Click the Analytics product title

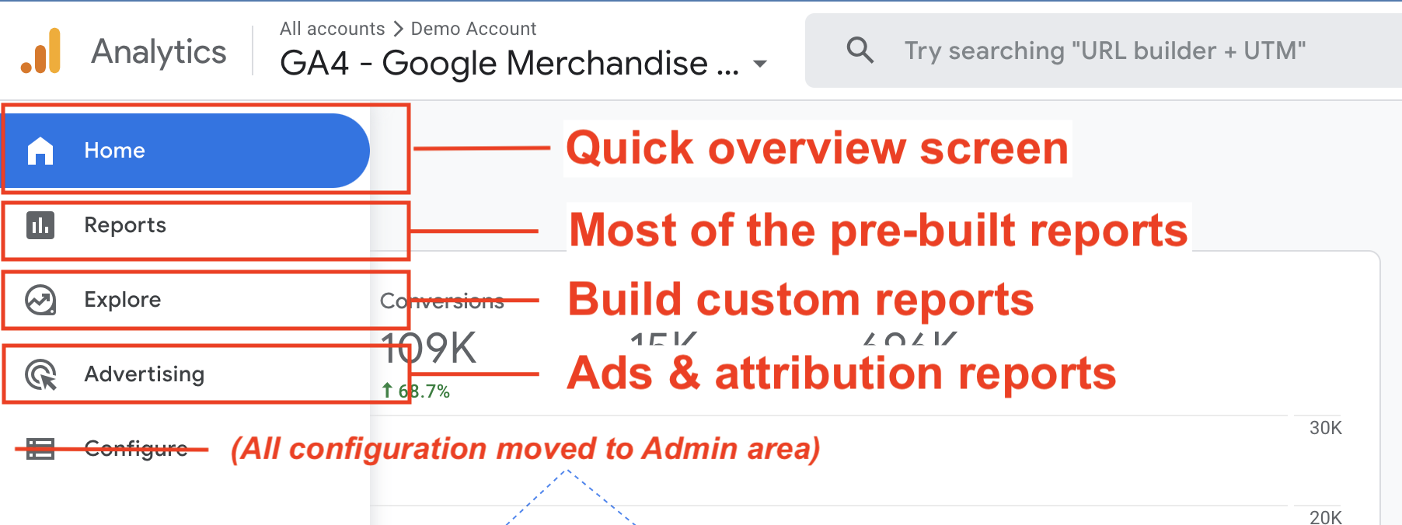pos(159,52)
